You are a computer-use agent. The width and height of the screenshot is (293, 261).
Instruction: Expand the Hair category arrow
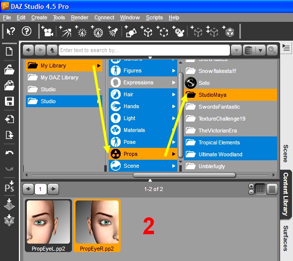(174, 95)
